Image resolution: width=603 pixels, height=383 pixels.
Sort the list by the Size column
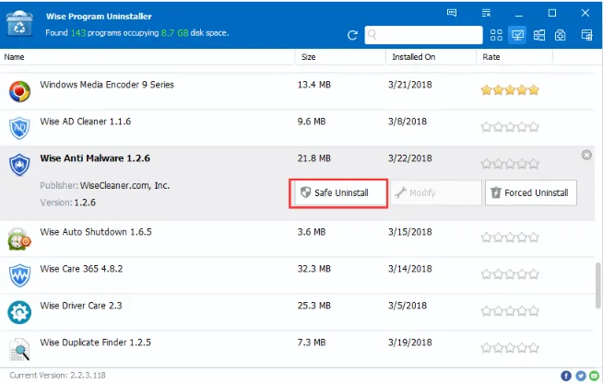[x=341, y=57]
